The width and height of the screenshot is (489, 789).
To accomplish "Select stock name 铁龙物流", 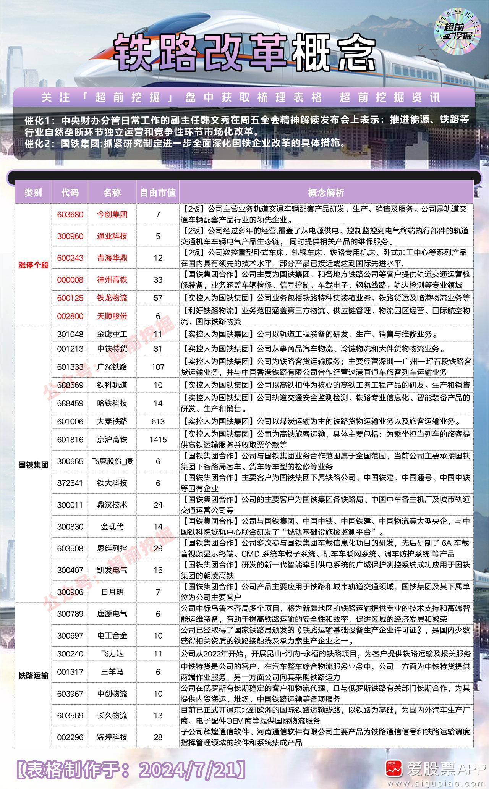I will tap(112, 298).
